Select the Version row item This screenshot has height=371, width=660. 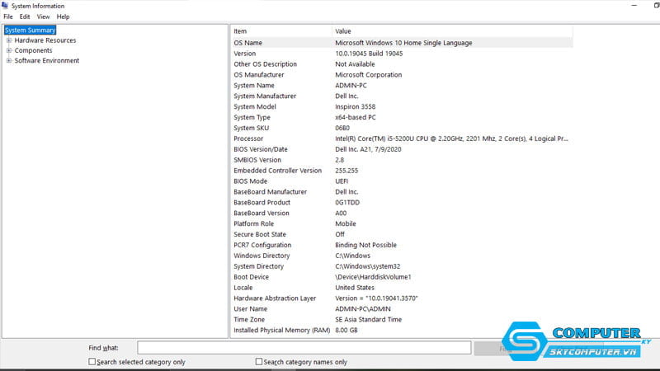click(403, 54)
